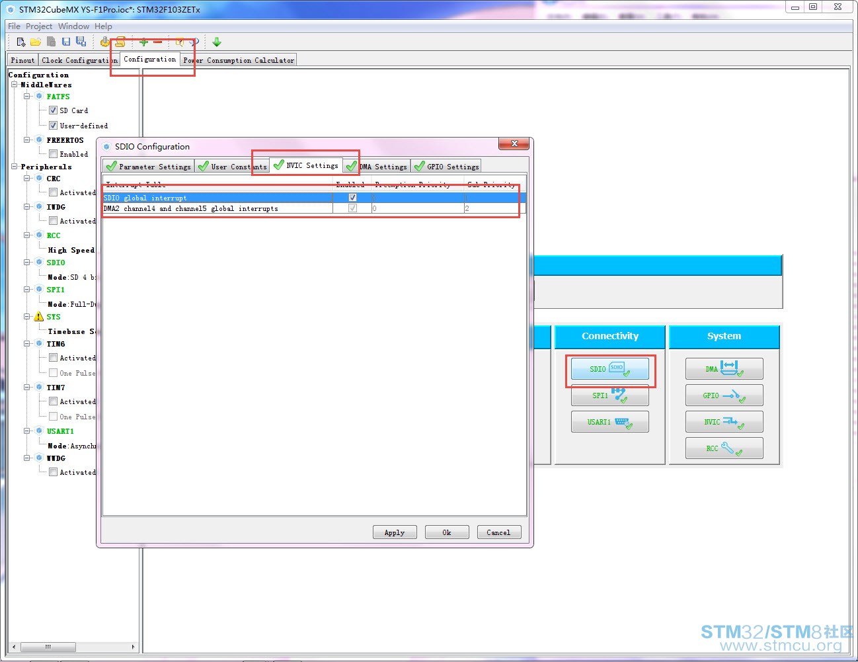Collapse the USART1 tree node
Viewport: 858px width, 662px height.
coord(27,431)
